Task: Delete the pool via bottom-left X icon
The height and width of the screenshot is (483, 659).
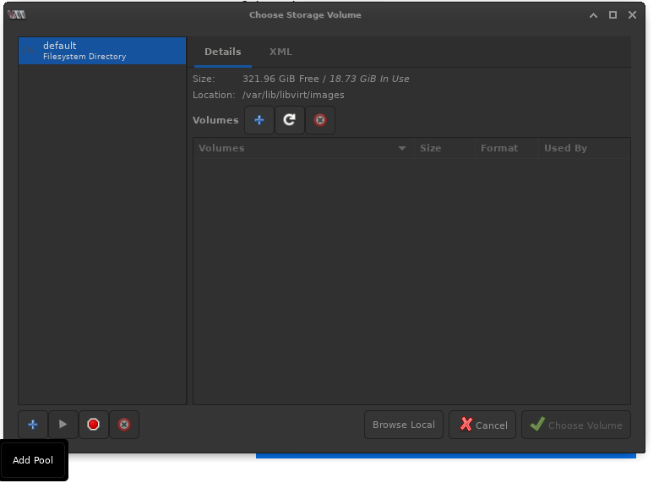Action: [124, 425]
